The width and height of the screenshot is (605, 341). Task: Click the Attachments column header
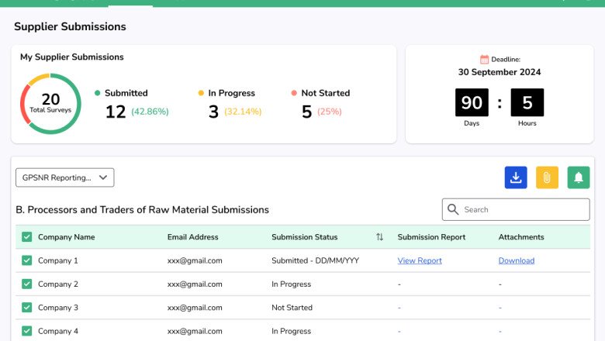point(521,237)
